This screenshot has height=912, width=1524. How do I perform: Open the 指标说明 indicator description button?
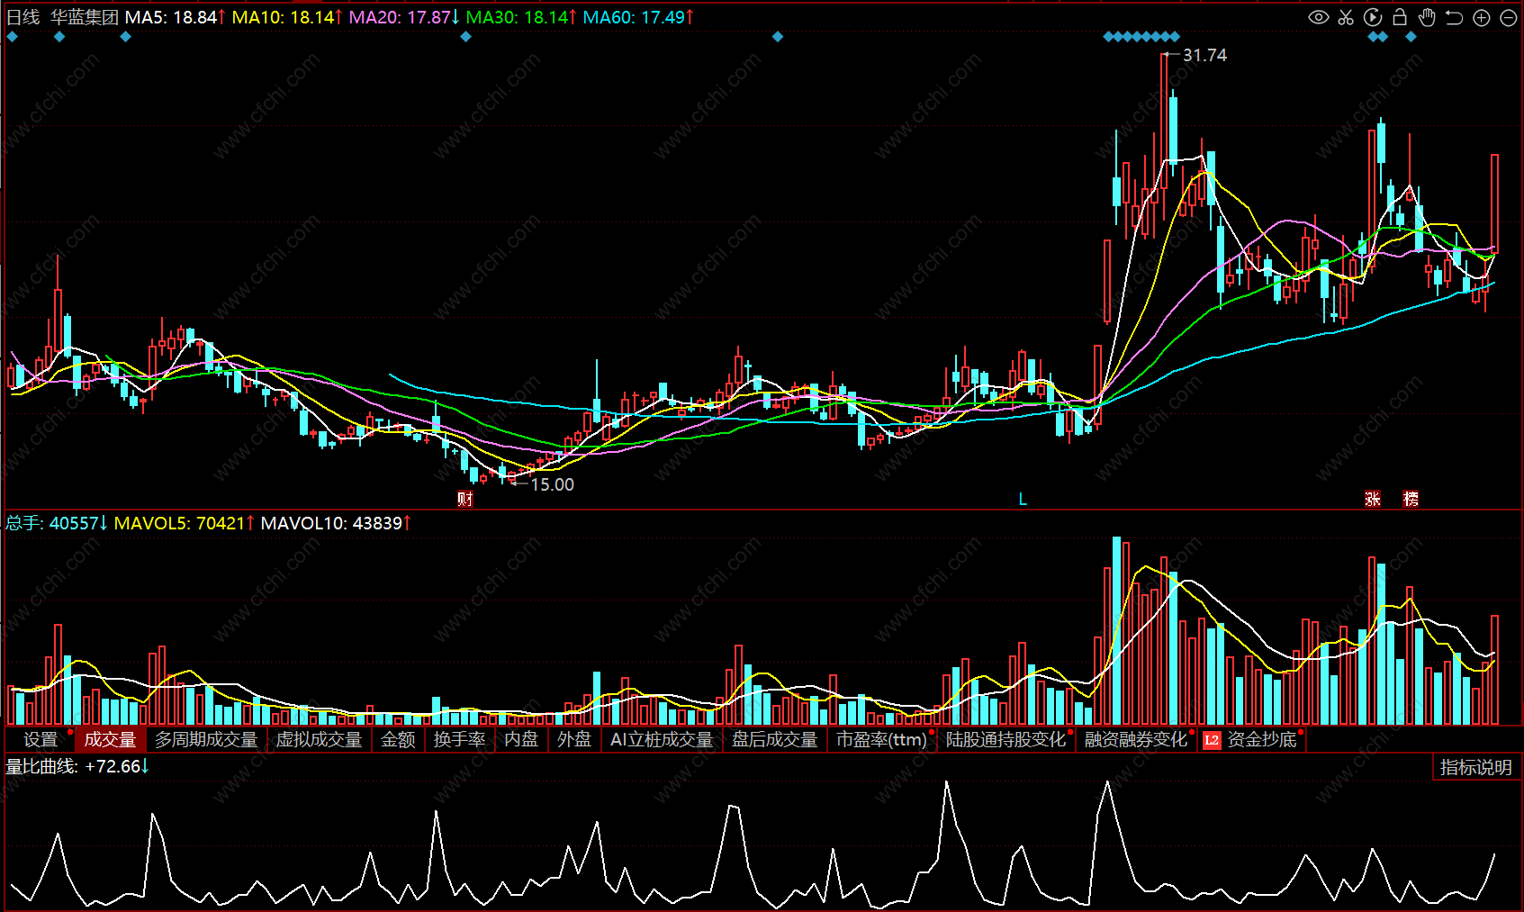(1475, 767)
